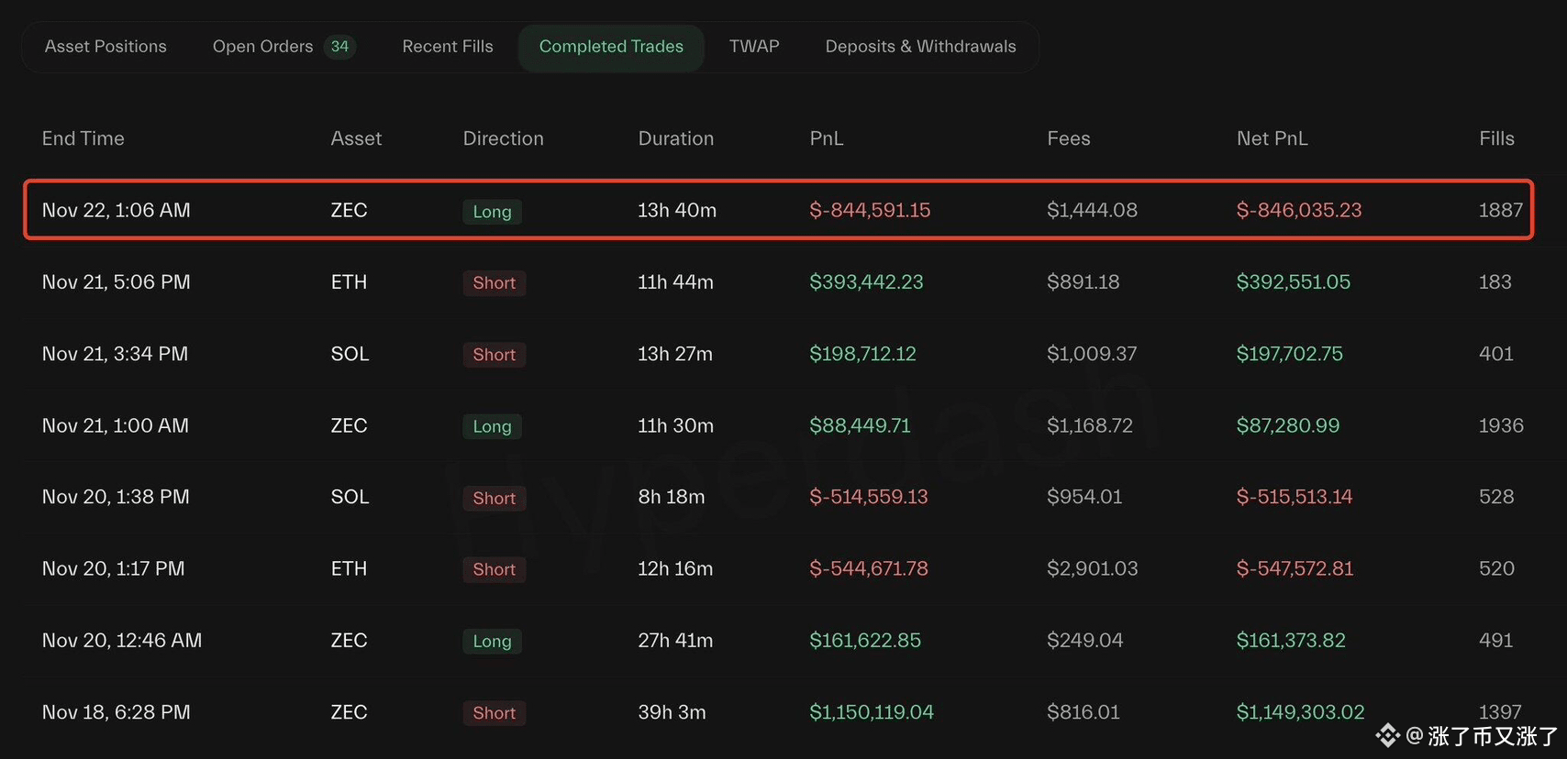The image size is (1567, 759).
Task: Open the Asset Positions tab
Action: (106, 47)
